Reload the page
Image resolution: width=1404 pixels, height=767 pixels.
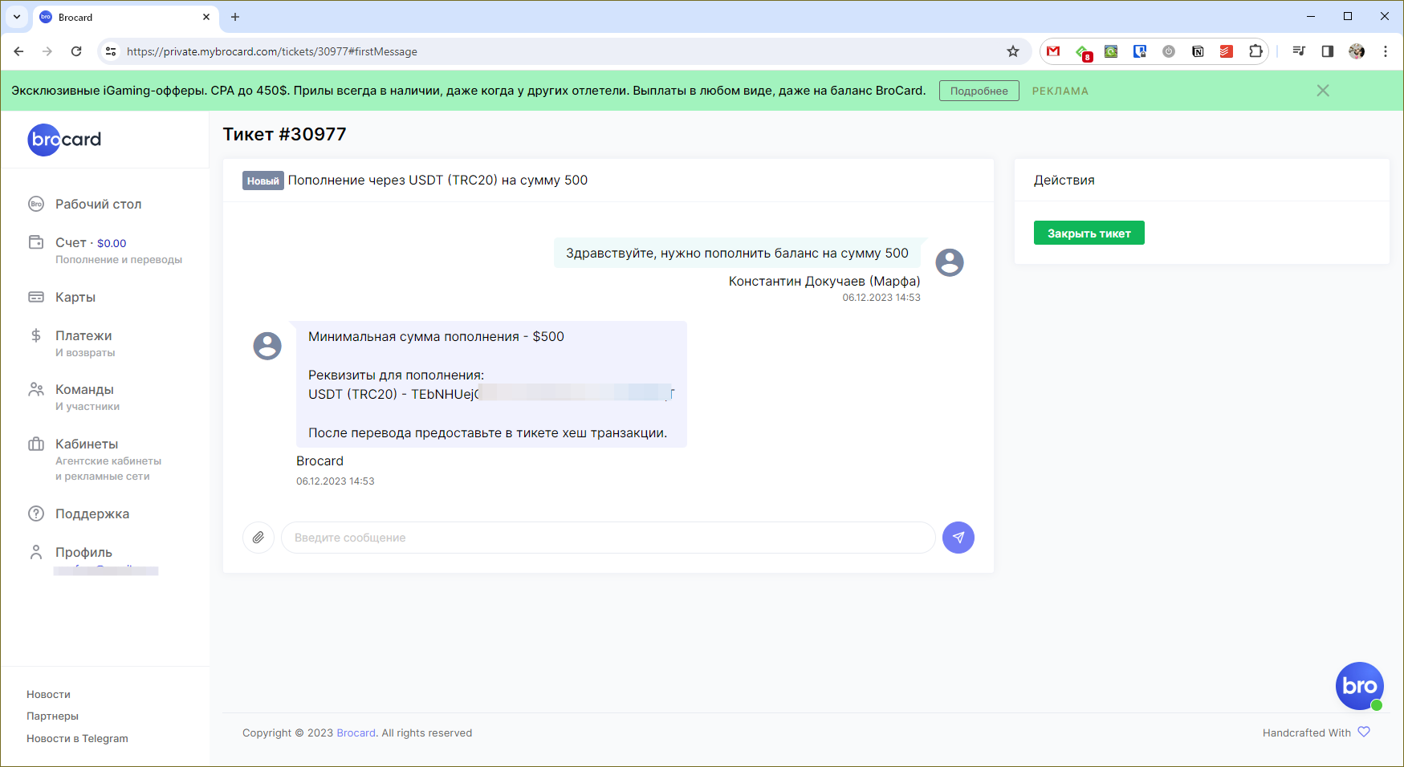pos(76,51)
